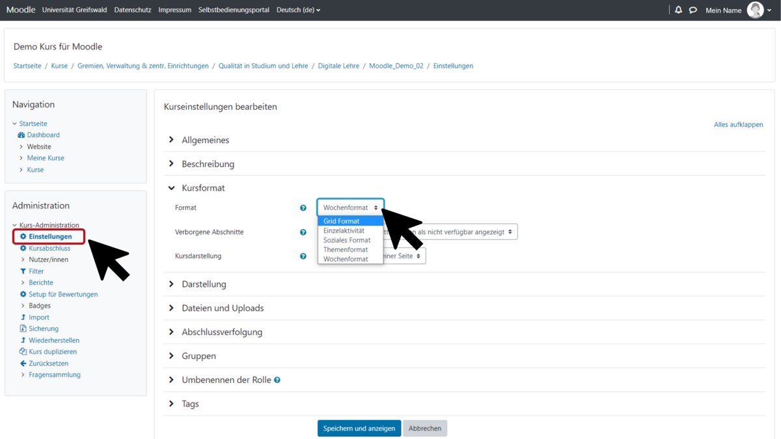Select Grid Format from the dropdown list
Image resolution: width=781 pixels, height=439 pixels.
tap(342, 221)
